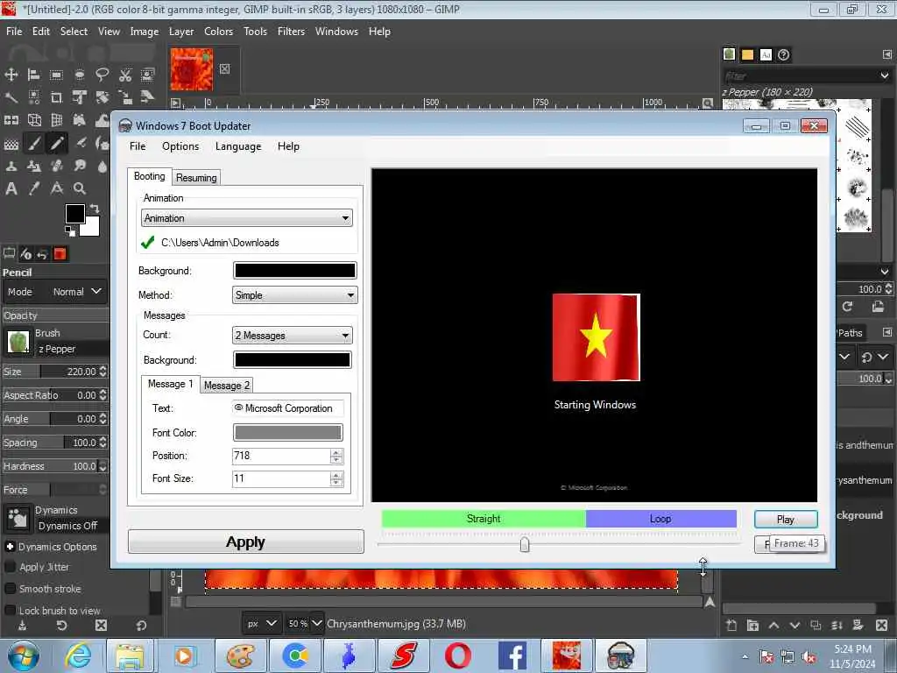Enable the Smooth stroke checkbox
Image resolution: width=897 pixels, height=673 pixels.
(10, 588)
